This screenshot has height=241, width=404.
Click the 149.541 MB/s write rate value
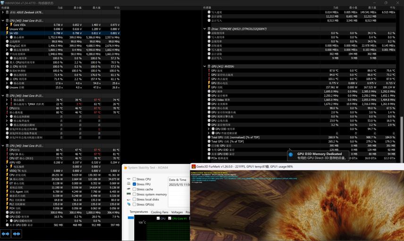tap(368, 12)
